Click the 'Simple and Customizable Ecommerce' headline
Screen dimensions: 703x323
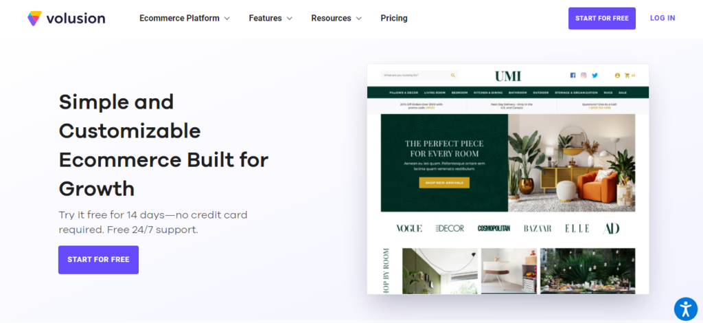[x=163, y=146]
